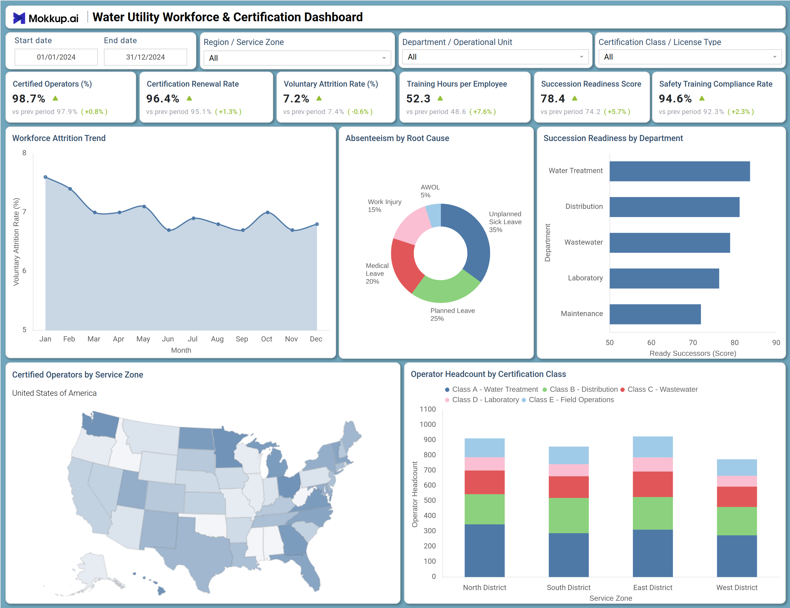Image resolution: width=790 pixels, height=608 pixels.
Task: Toggle Class C - Wastewater legend item
Action: 659,389
